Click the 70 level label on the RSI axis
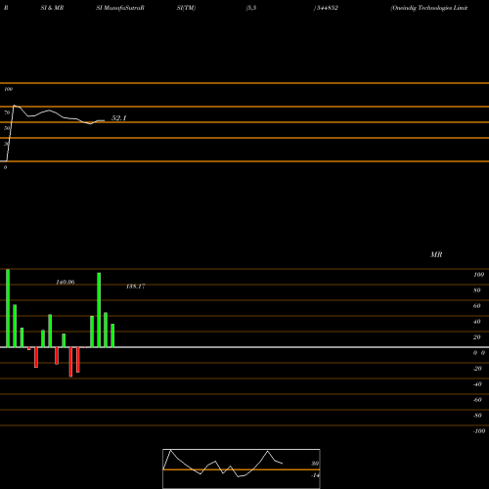489x489 pixels. tap(7, 112)
